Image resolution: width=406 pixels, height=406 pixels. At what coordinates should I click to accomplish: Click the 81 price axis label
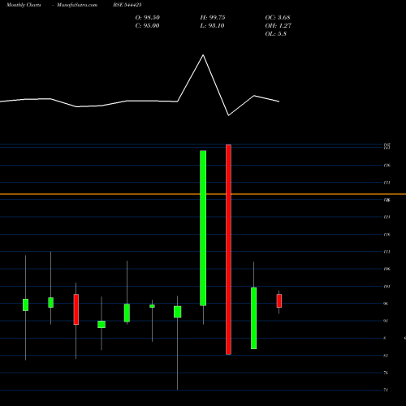(x=386, y=356)
